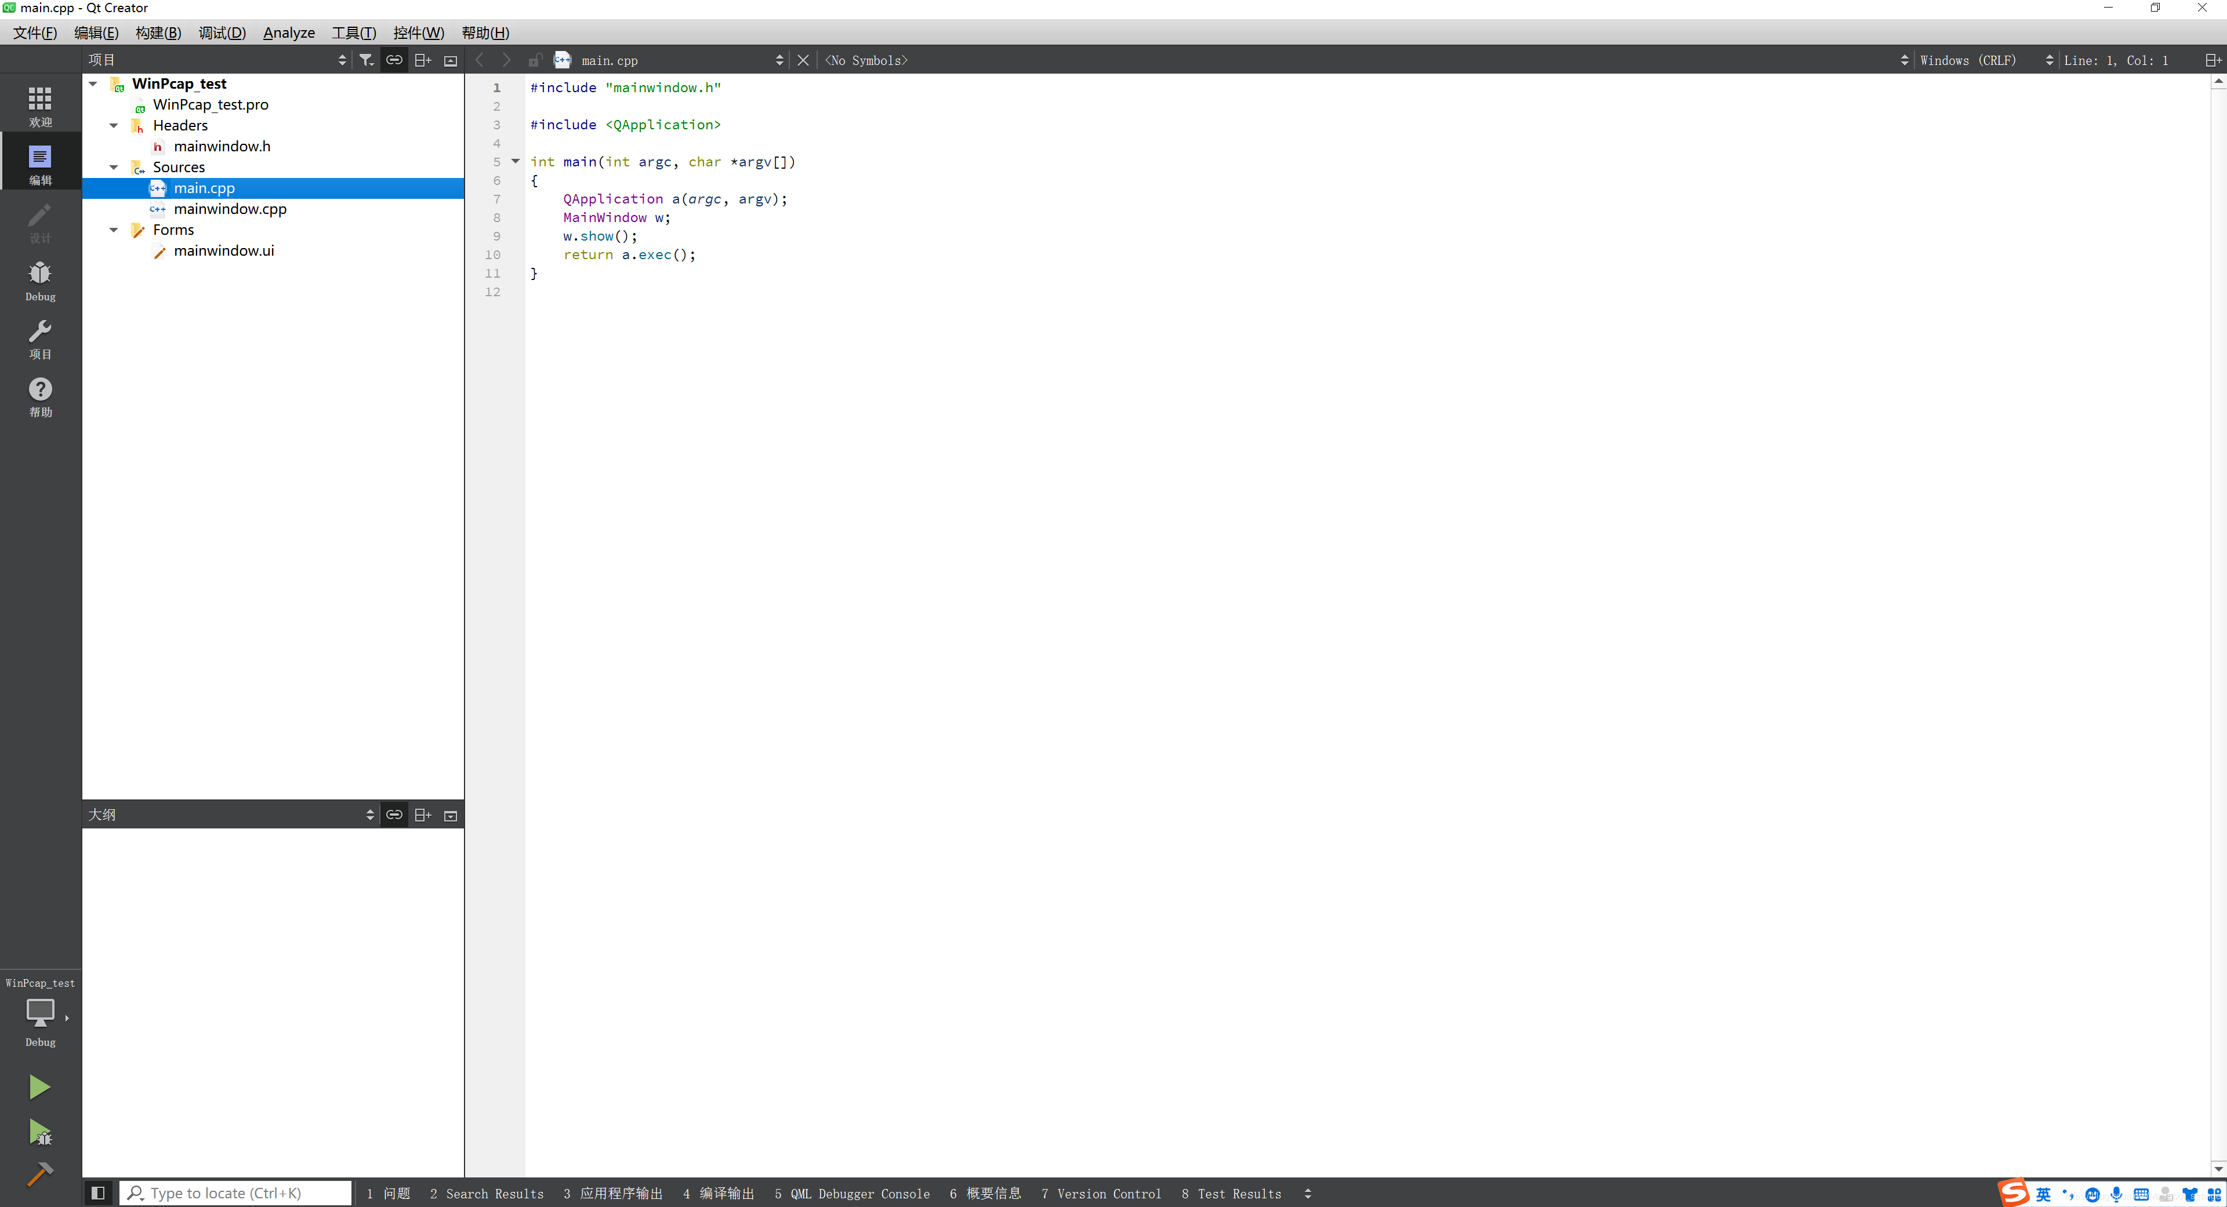Open the 设计 (Design) mode
The height and width of the screenshot is (1207, 2227).
tap(40, 222)
